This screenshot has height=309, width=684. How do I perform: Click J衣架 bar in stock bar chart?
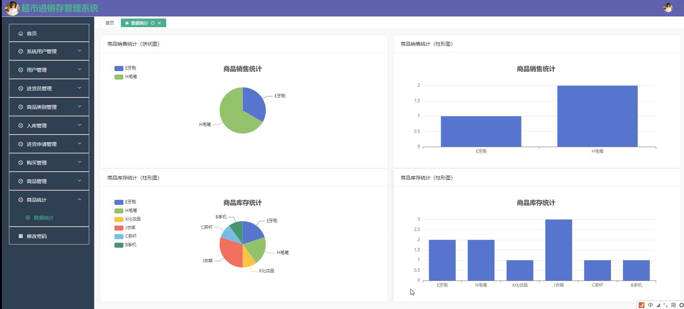click(x=559, y=250)
